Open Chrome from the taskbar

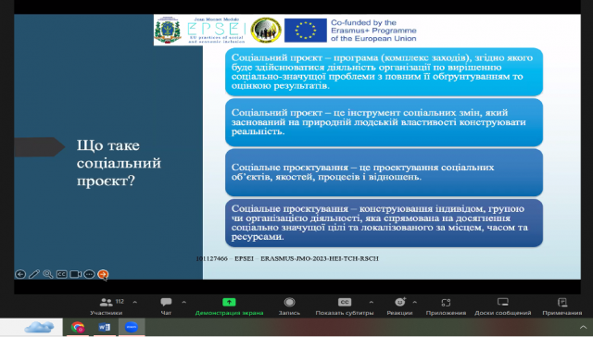[78, 327]
